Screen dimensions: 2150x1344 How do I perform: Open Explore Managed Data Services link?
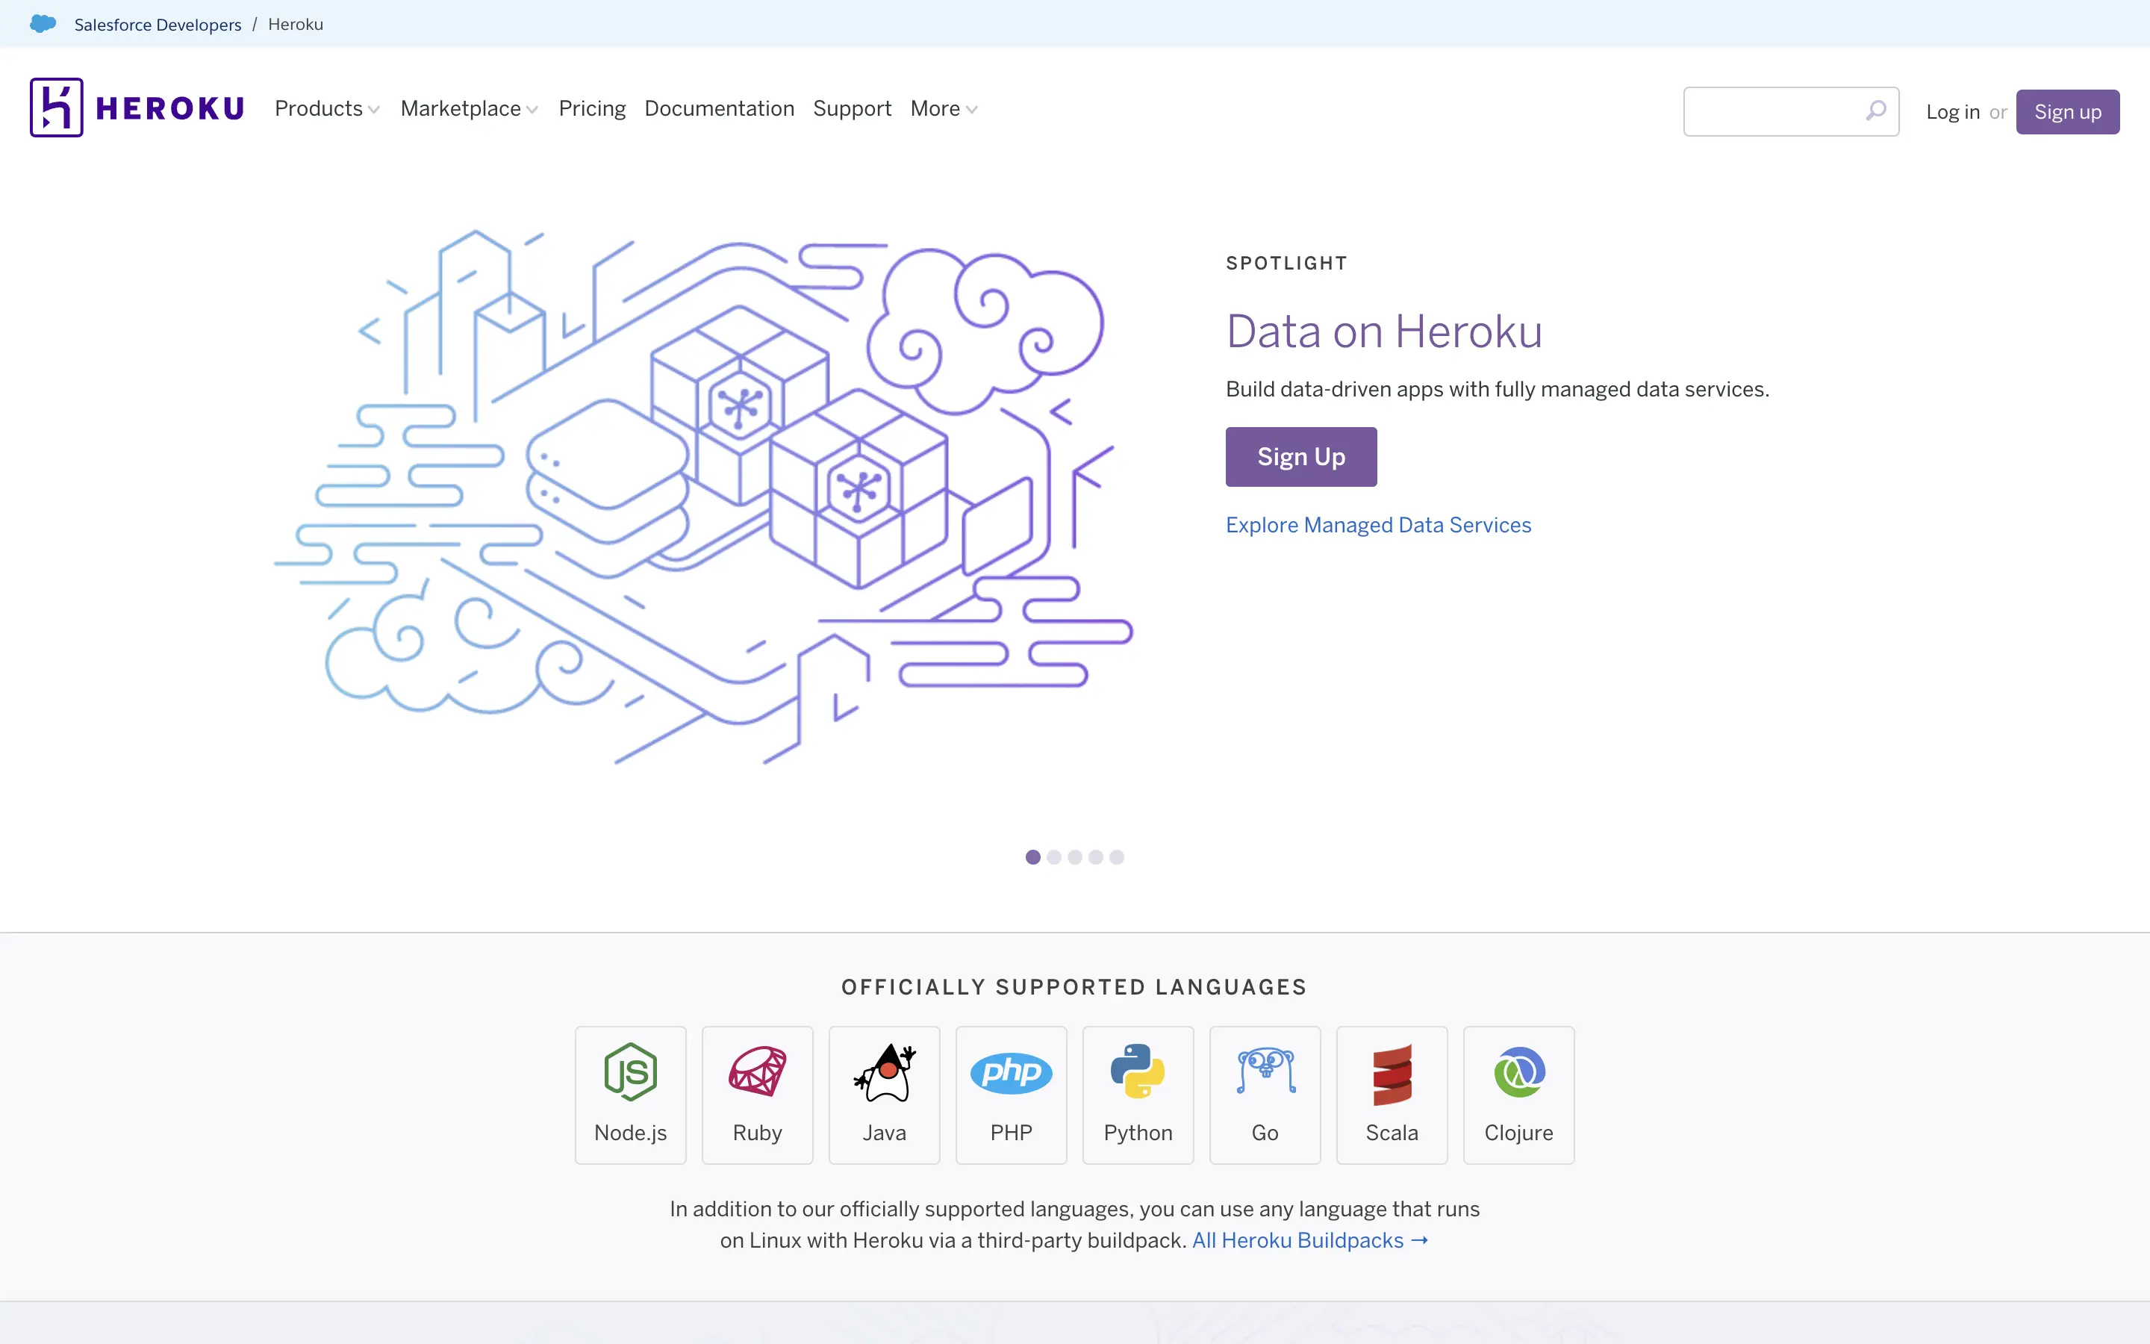(x=1378, y=526)
